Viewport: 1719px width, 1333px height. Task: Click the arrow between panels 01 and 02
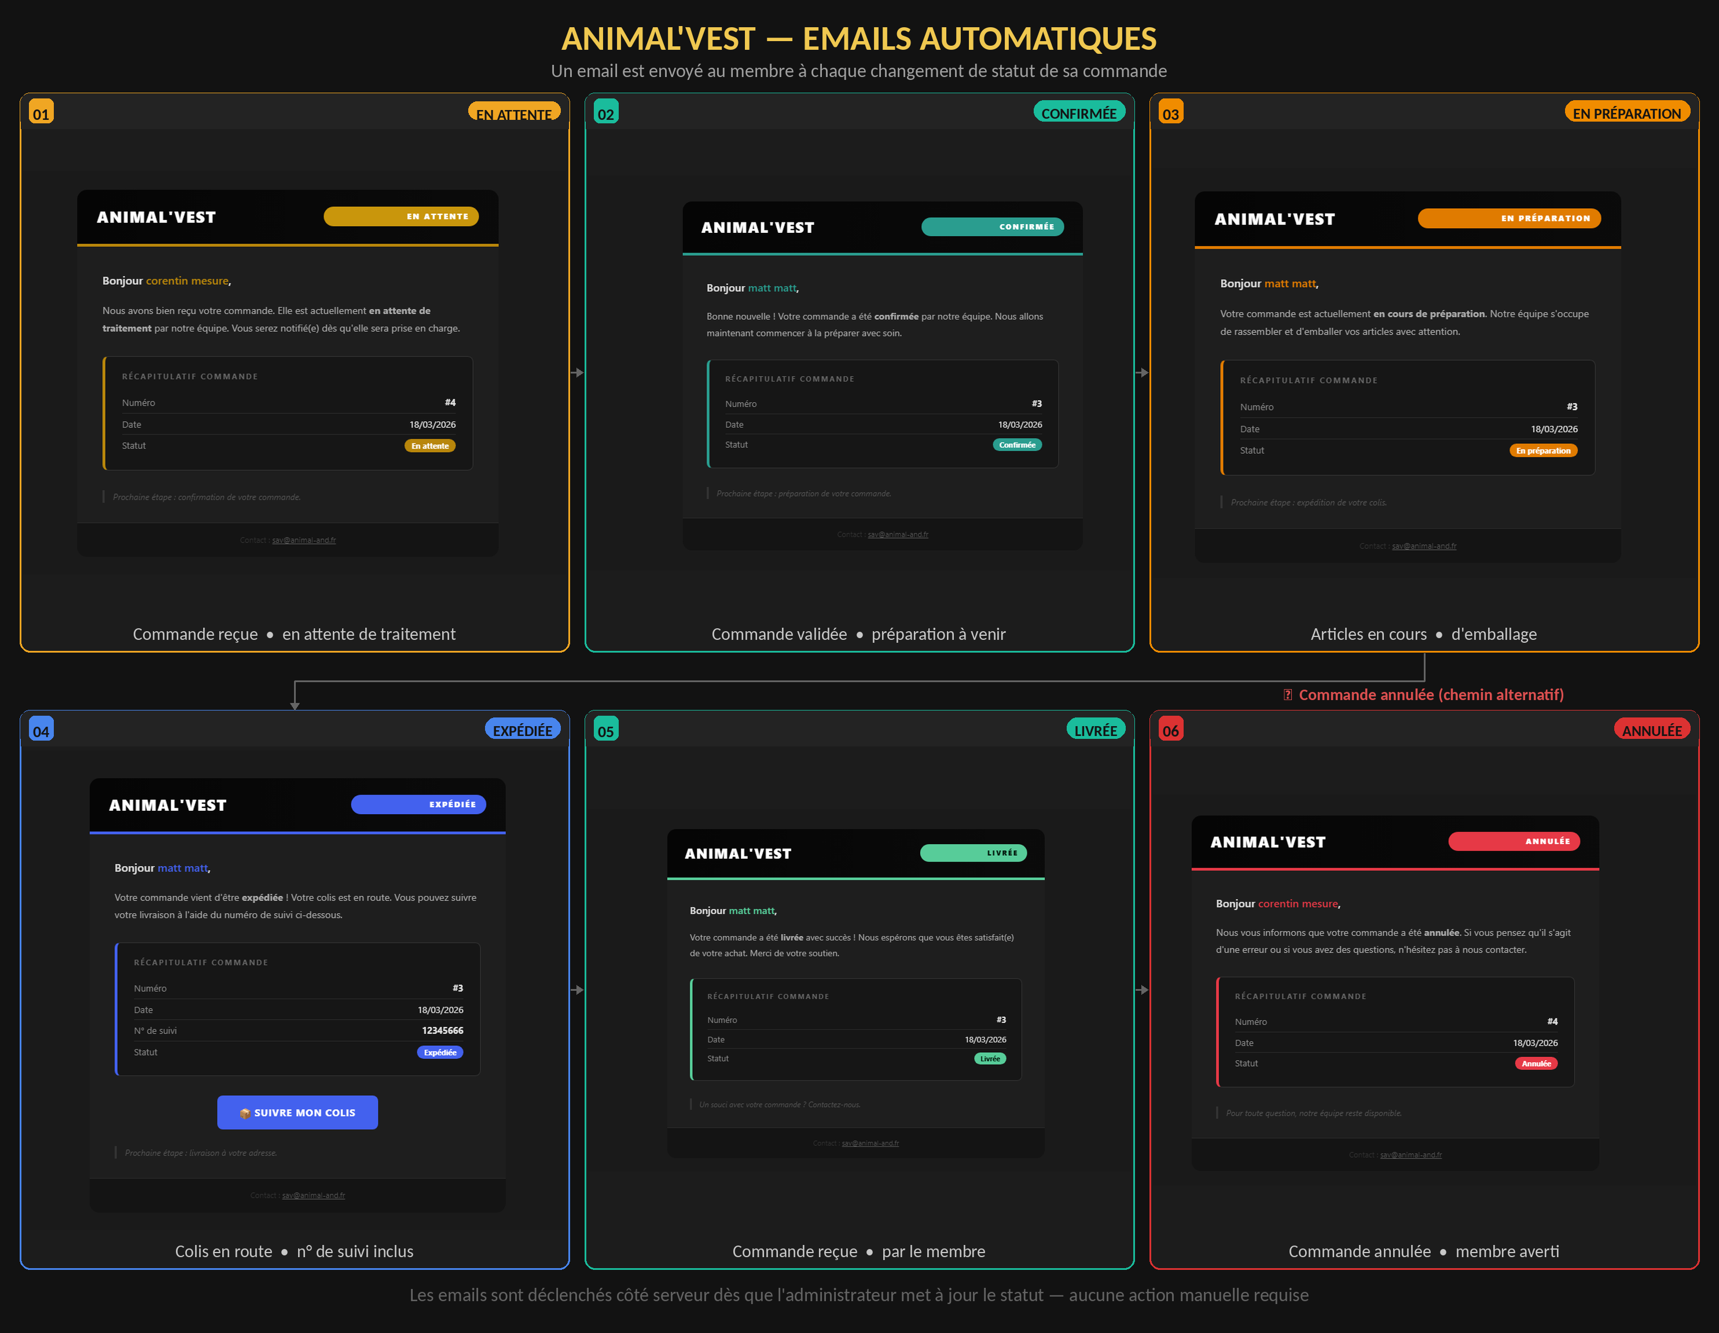(x=577, y=372)
